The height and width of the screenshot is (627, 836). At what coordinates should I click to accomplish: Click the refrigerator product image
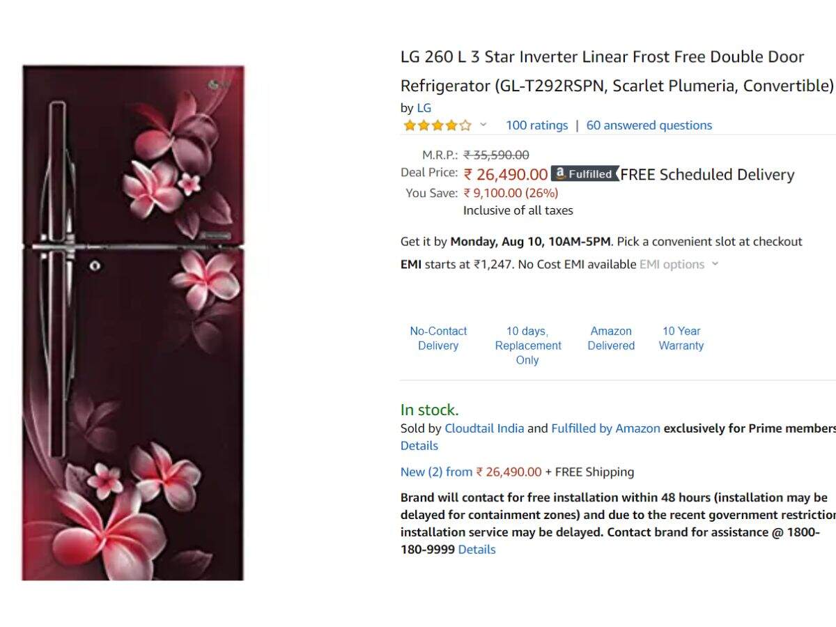coord(133,323)
